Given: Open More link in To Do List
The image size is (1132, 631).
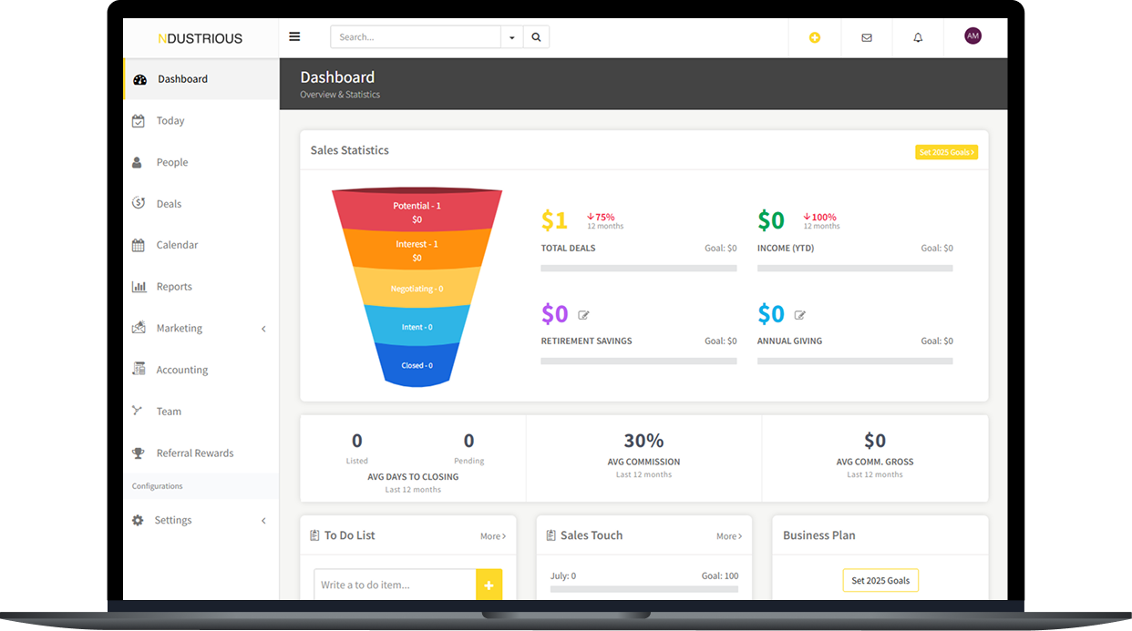Looking at the screenshot, I should tap(492, 536).
